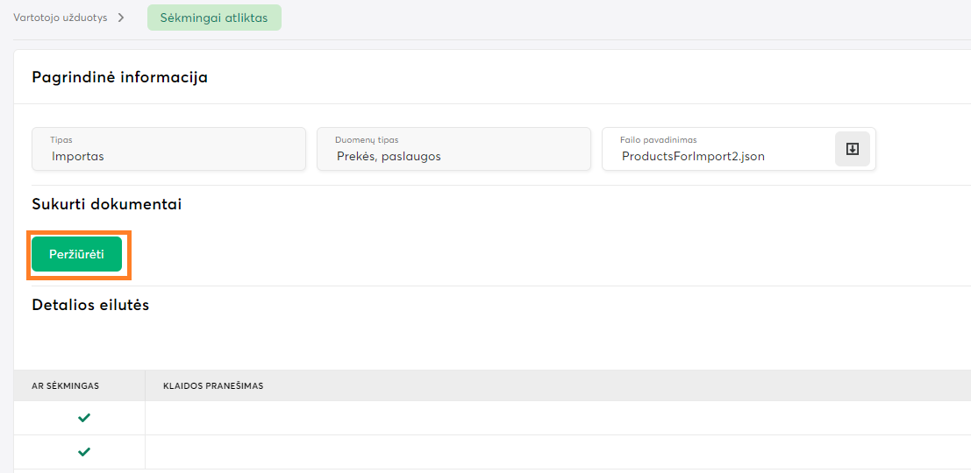Click the Sėkmingai atliktas status badge

pyautogui.click(x=214, y=18)
